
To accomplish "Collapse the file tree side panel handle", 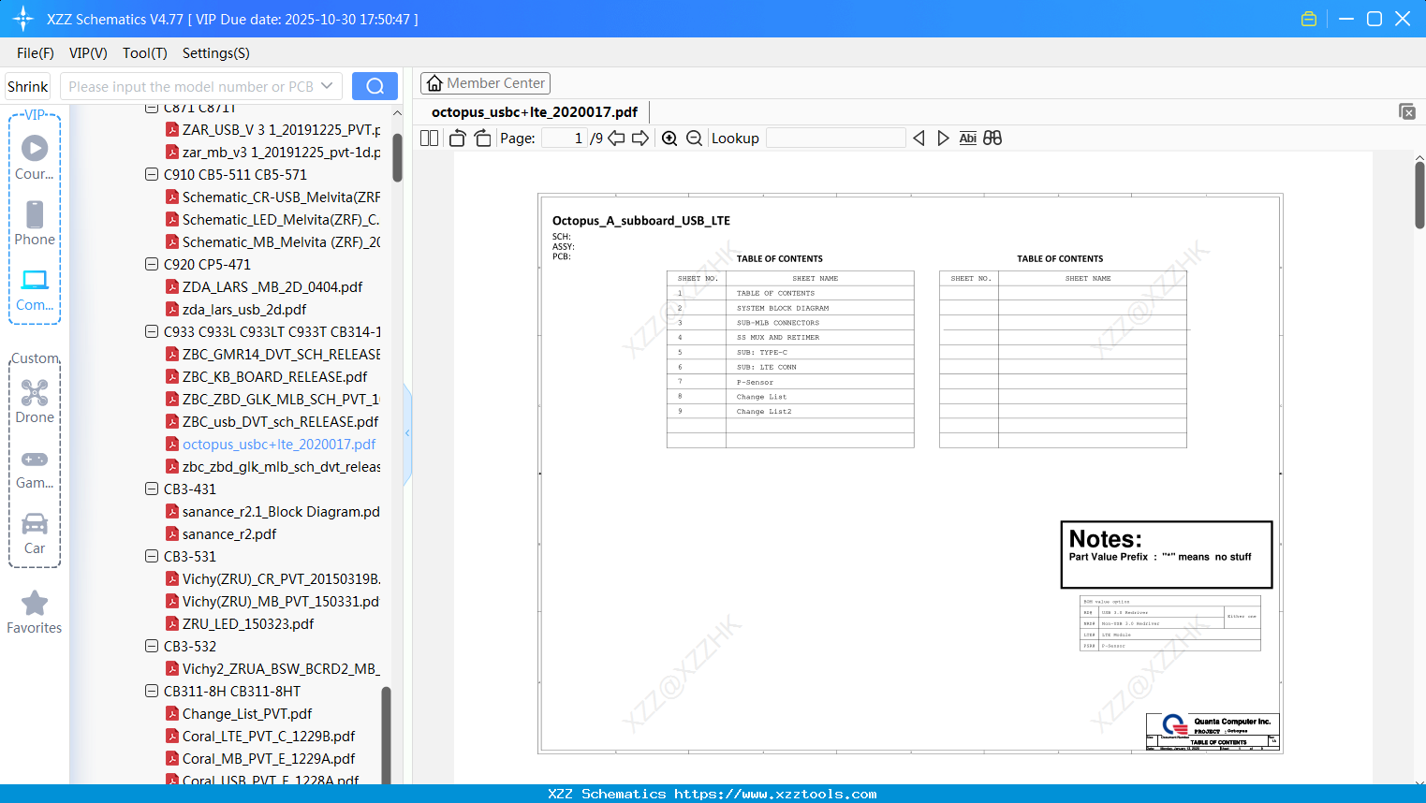I will click(407, 432).
